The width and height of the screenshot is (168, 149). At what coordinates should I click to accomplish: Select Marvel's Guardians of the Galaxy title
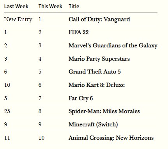pyautogui.click(x=113, y=46)
